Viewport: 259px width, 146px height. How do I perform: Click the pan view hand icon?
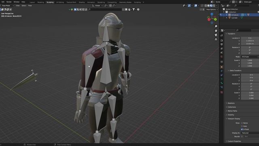[216, 31]
